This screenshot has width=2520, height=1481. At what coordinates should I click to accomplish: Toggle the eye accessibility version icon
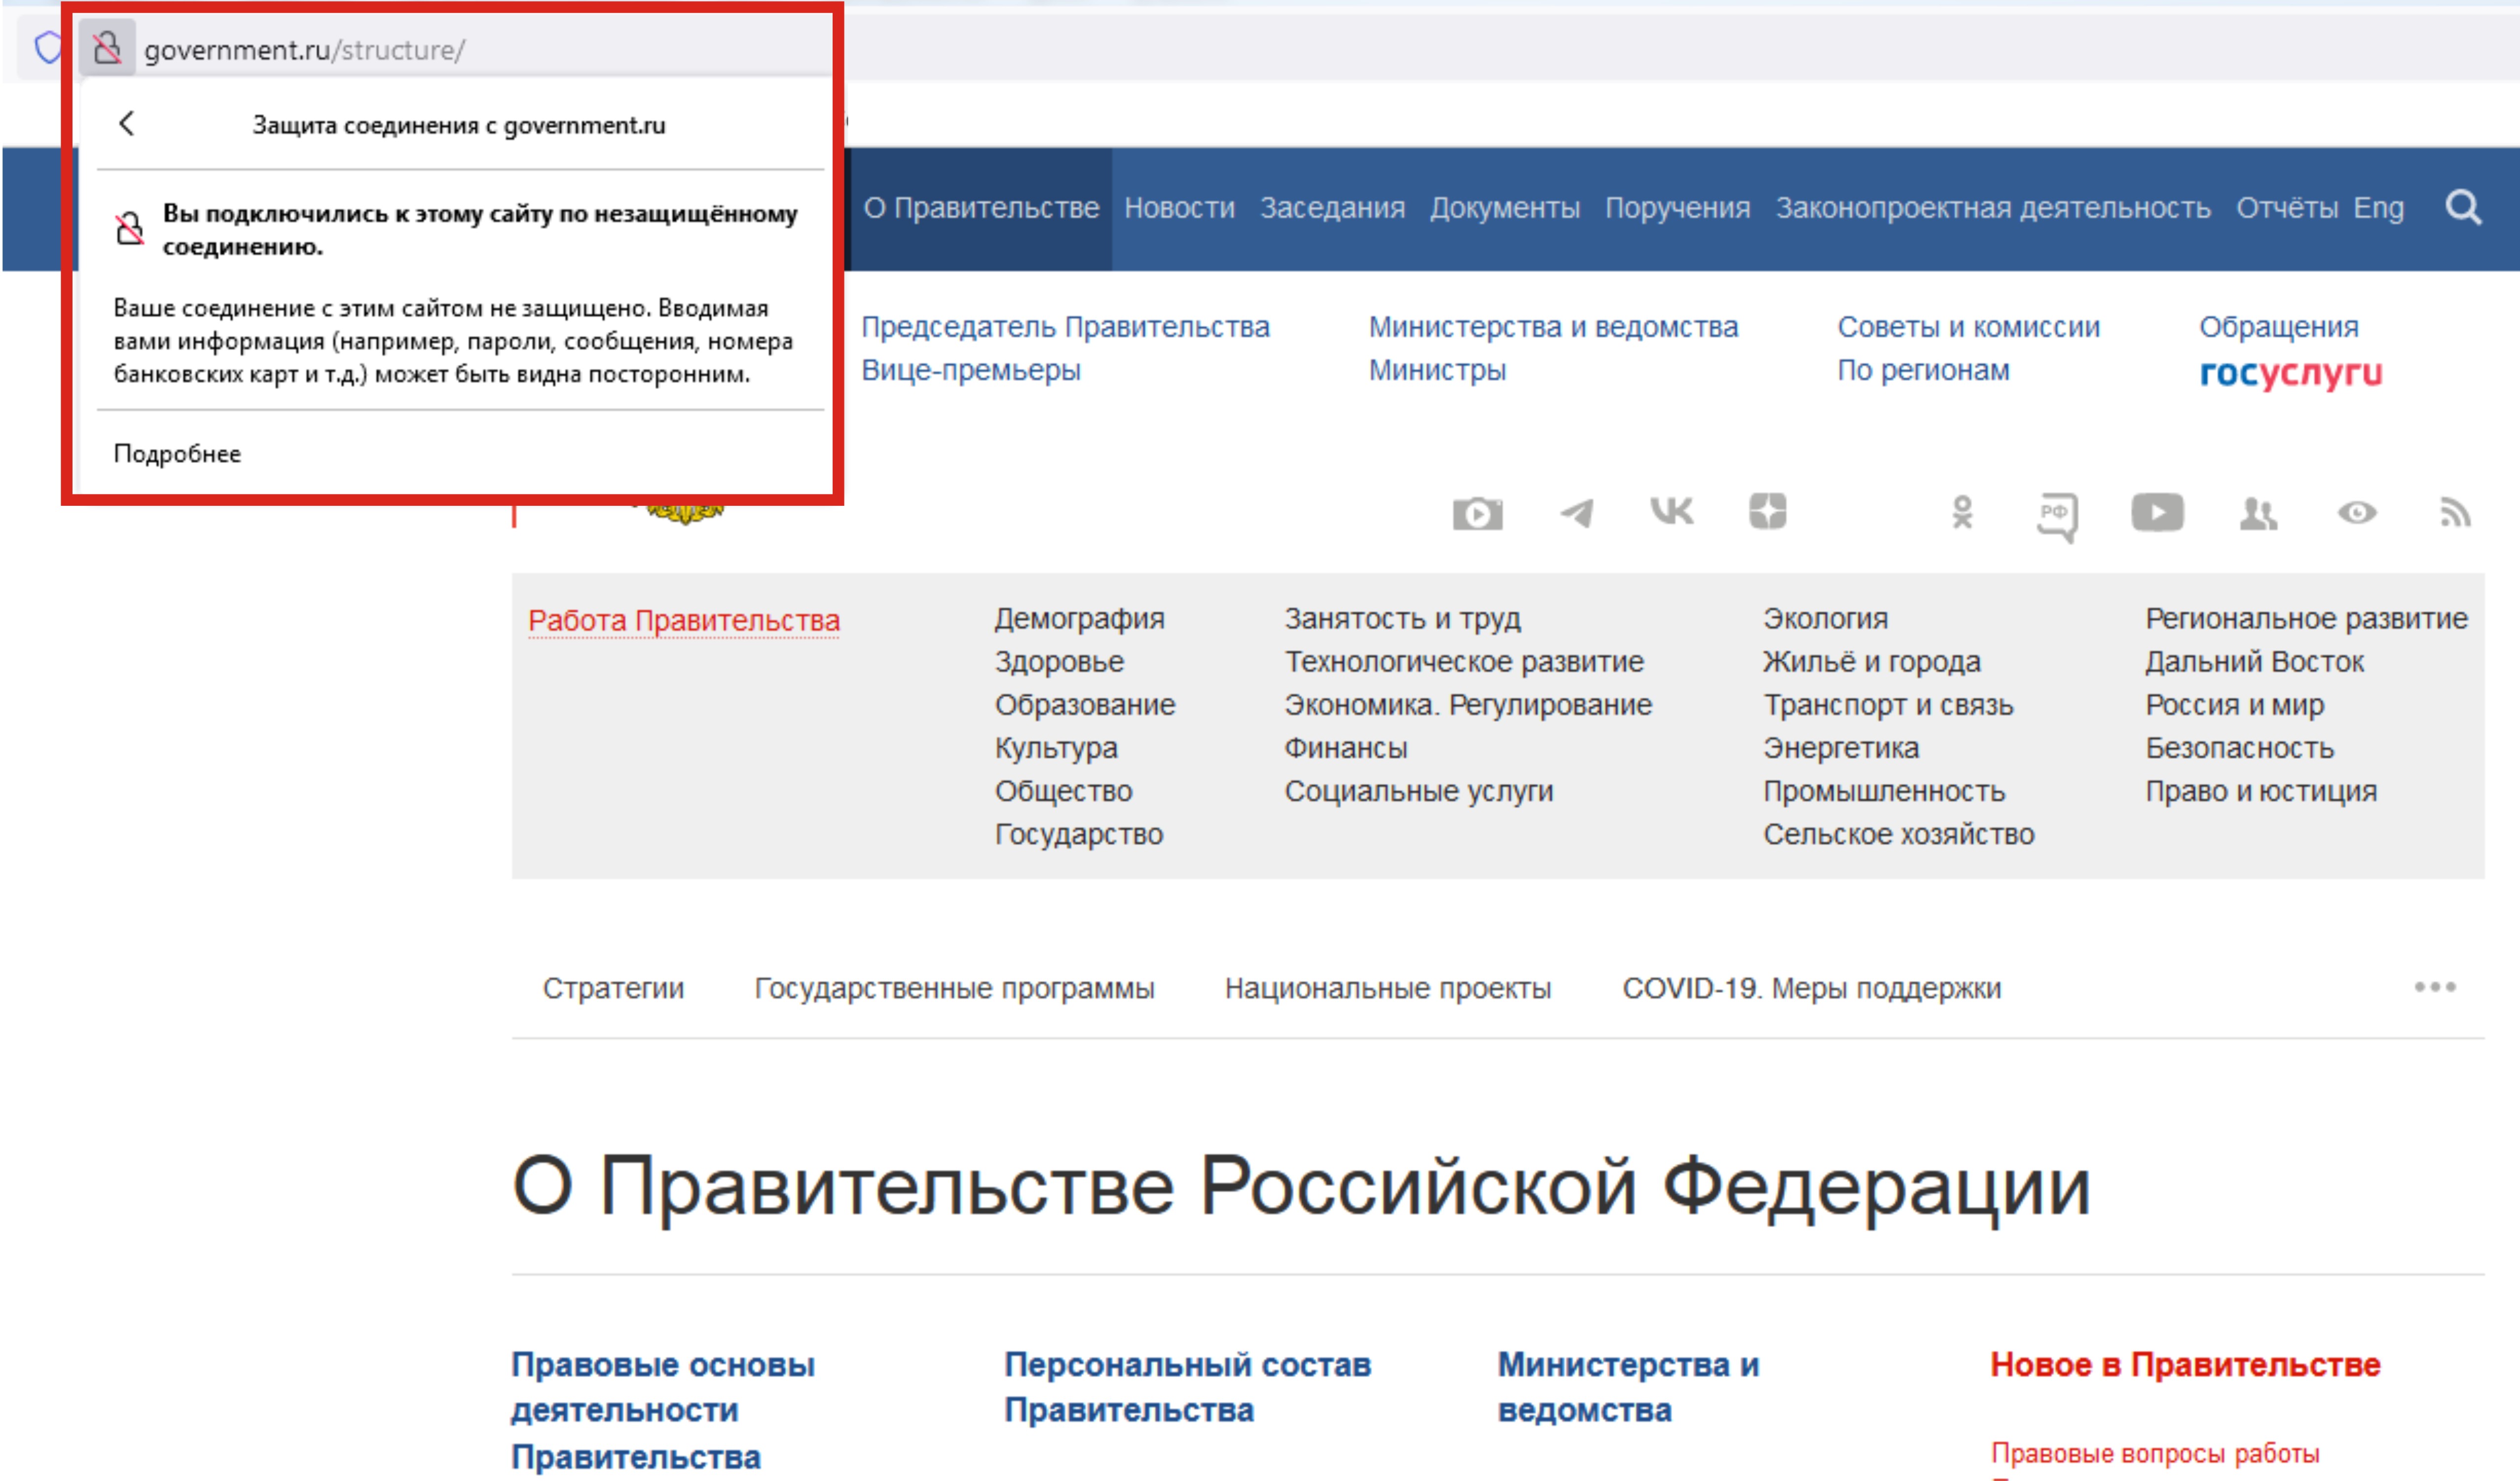pyautogui.click(x=2357, y=514)
